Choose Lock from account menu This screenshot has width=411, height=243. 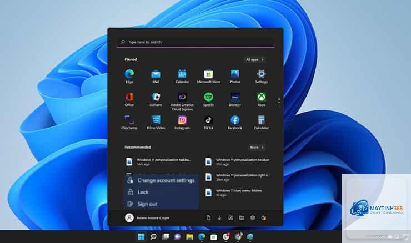(162, 192)
